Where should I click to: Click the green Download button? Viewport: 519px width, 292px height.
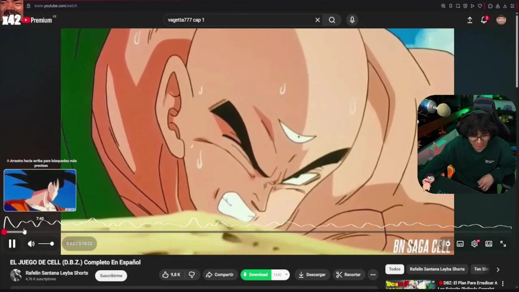(x=256, y=275)
